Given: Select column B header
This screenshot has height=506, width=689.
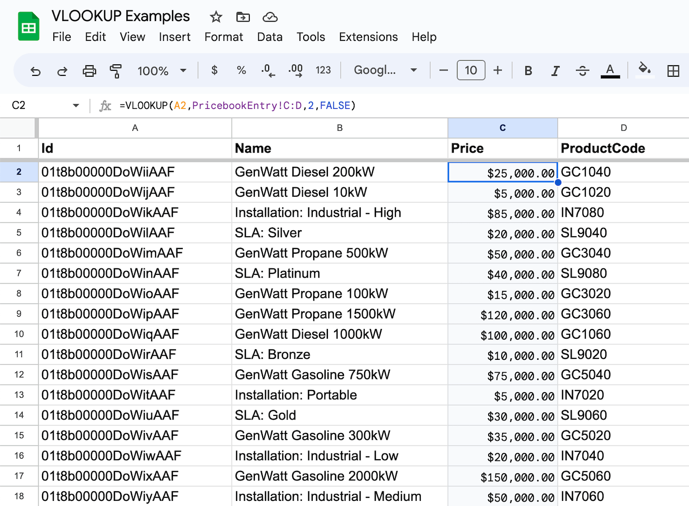Looking at the screenshot, I should click(339, 128).
